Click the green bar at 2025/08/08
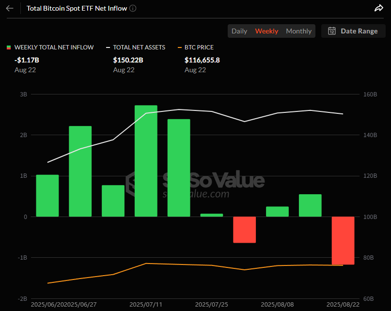The width and height of the screenshot is (391, 311). [x=277, y=212]
